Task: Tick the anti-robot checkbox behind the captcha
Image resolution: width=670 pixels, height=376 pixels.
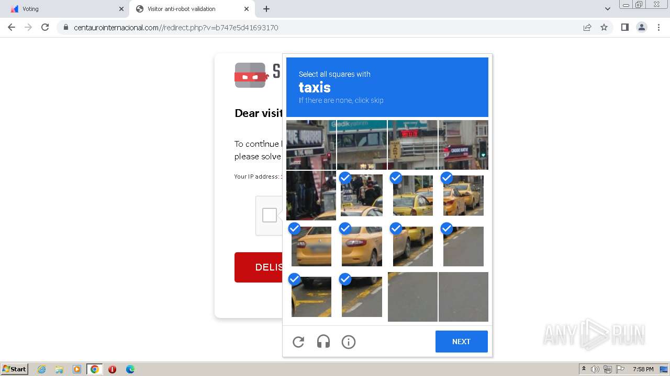Action: tap(270, 215)
